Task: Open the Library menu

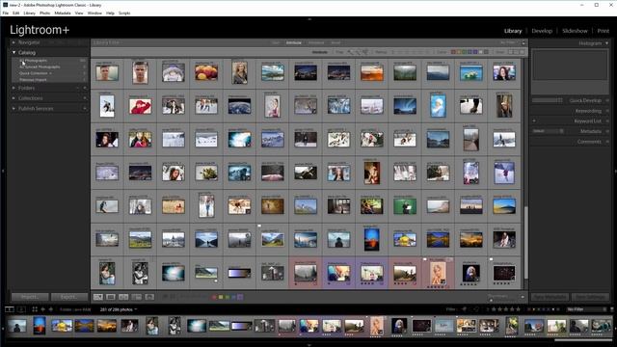Action: (x=29, y=13)
